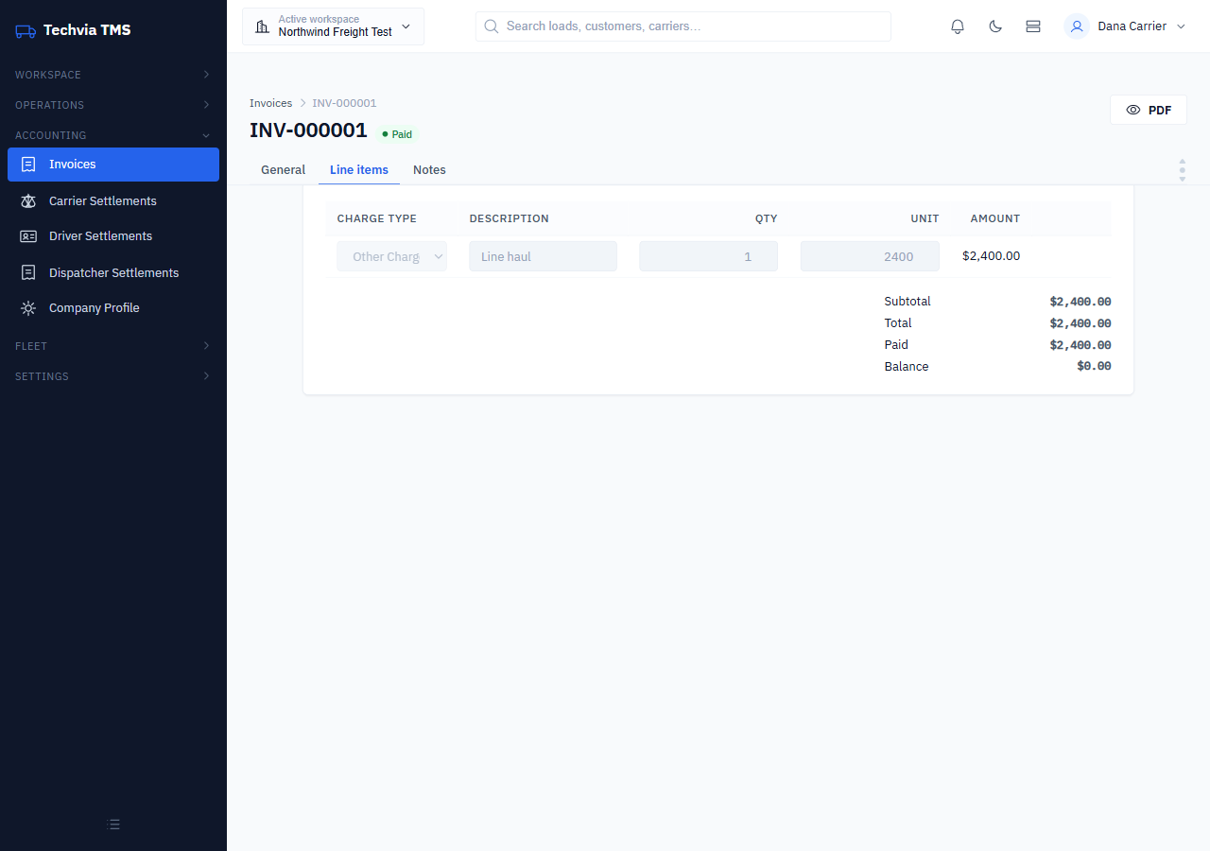
Task: Select the Line items tab
Action: (359, 170)
